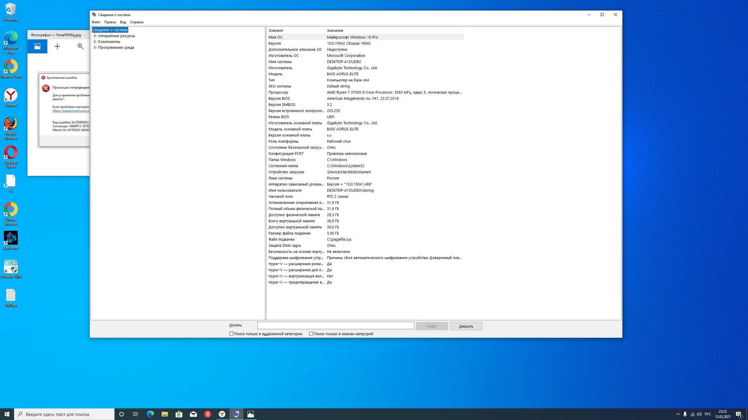Click the zoom magnifier in Photos window

80,46
